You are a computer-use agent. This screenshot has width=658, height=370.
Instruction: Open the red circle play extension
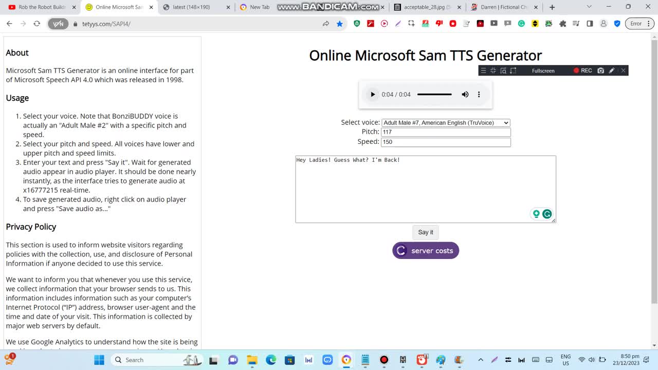(x=385, y=24)
